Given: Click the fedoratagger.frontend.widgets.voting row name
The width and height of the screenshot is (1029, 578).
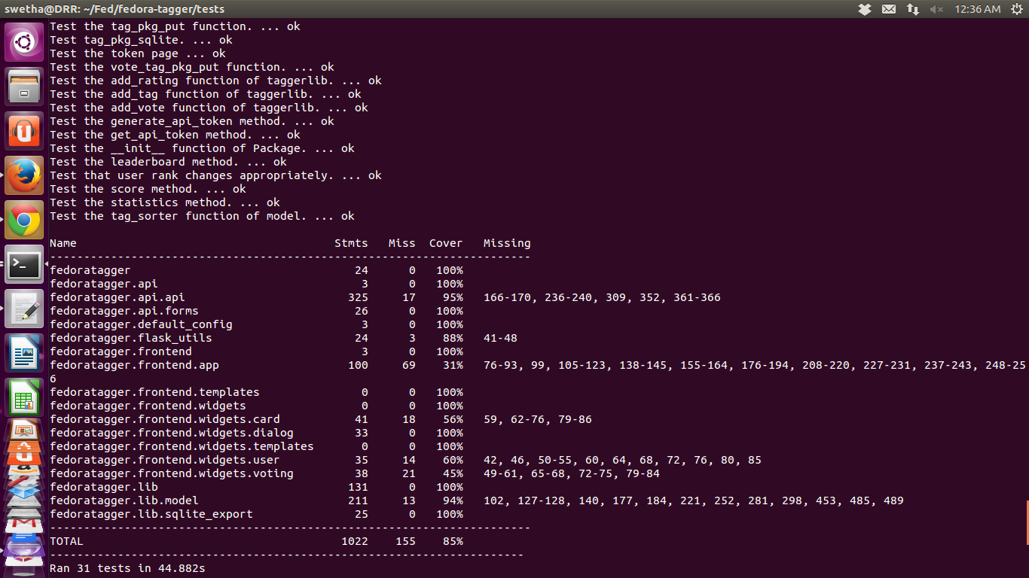Looking at the screenshot, I should pos(172,473).
